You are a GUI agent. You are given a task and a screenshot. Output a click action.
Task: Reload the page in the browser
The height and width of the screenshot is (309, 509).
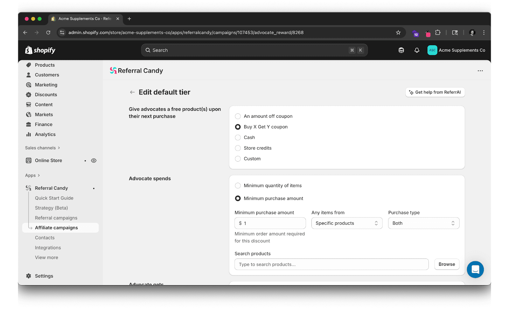48,32
